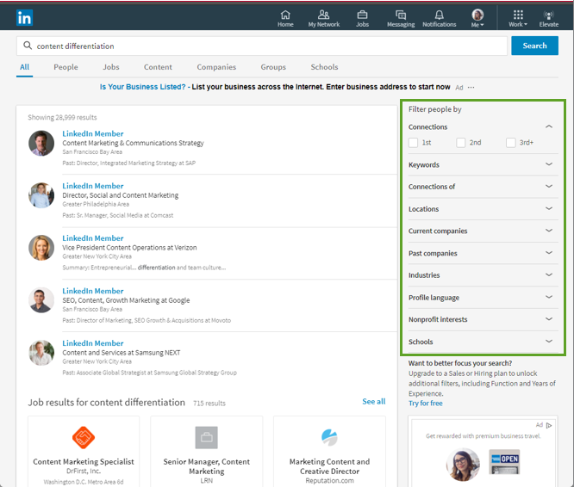
Task: Expand the Schools filter section
Action: coord(549,342)
